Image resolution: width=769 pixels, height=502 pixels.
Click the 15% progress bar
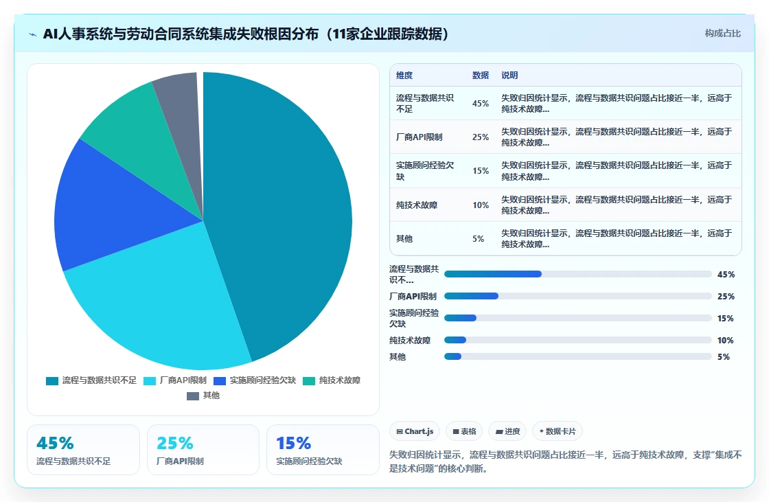tap(577, 318)
